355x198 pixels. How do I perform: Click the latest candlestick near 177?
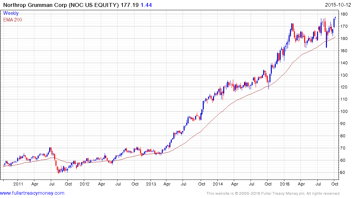[335, 17]
